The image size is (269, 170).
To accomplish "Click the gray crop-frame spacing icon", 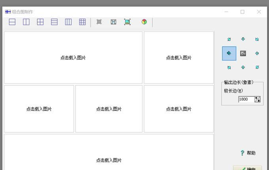I will [99, 22].
